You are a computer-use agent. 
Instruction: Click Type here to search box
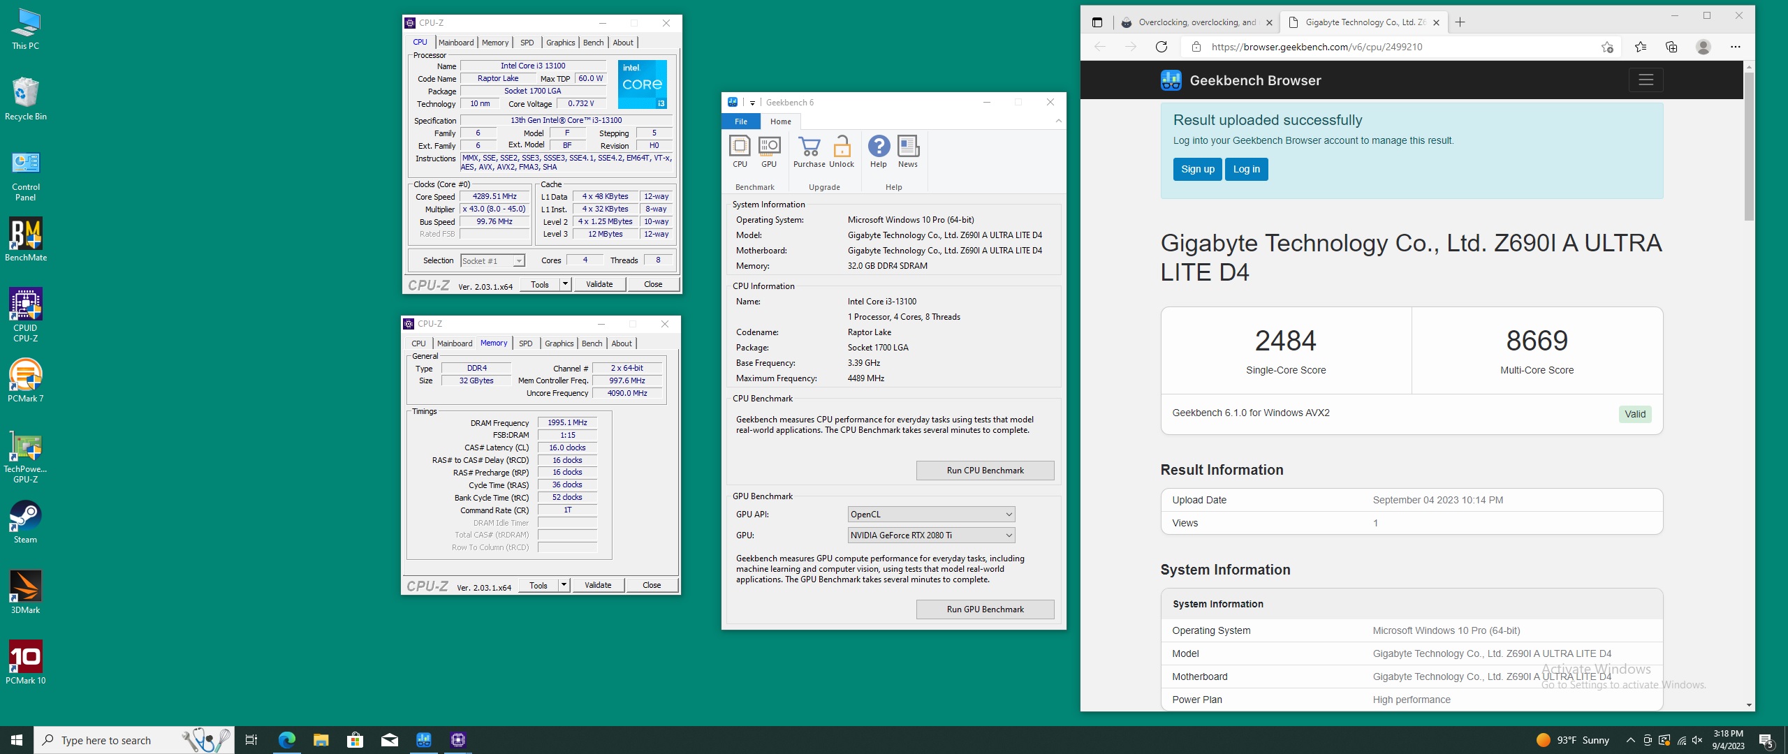pos(134,740)
